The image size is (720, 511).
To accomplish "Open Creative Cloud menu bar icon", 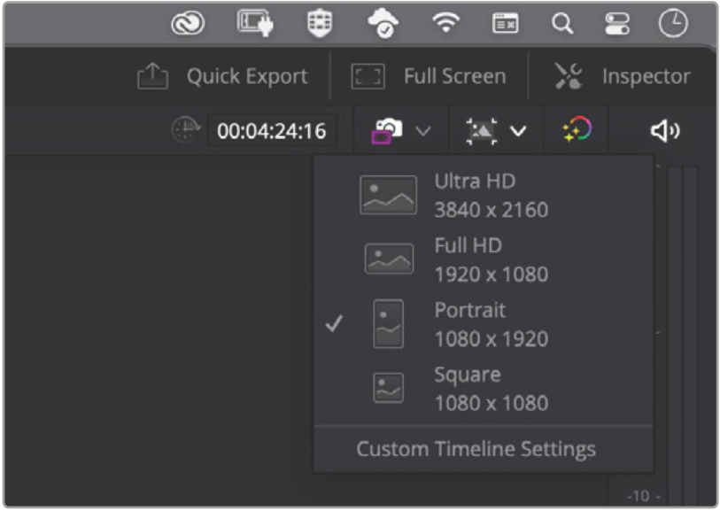I will pyautogui.click(x=188, y=24).
